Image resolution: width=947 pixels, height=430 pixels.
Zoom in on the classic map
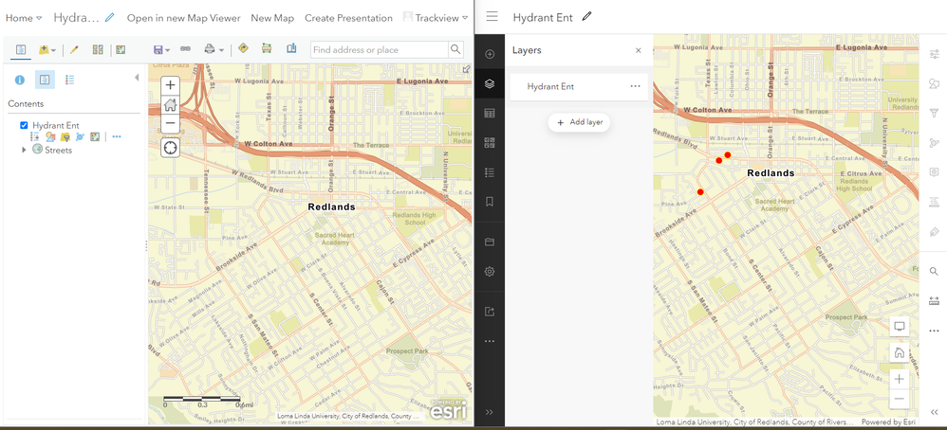coord(170,85)
